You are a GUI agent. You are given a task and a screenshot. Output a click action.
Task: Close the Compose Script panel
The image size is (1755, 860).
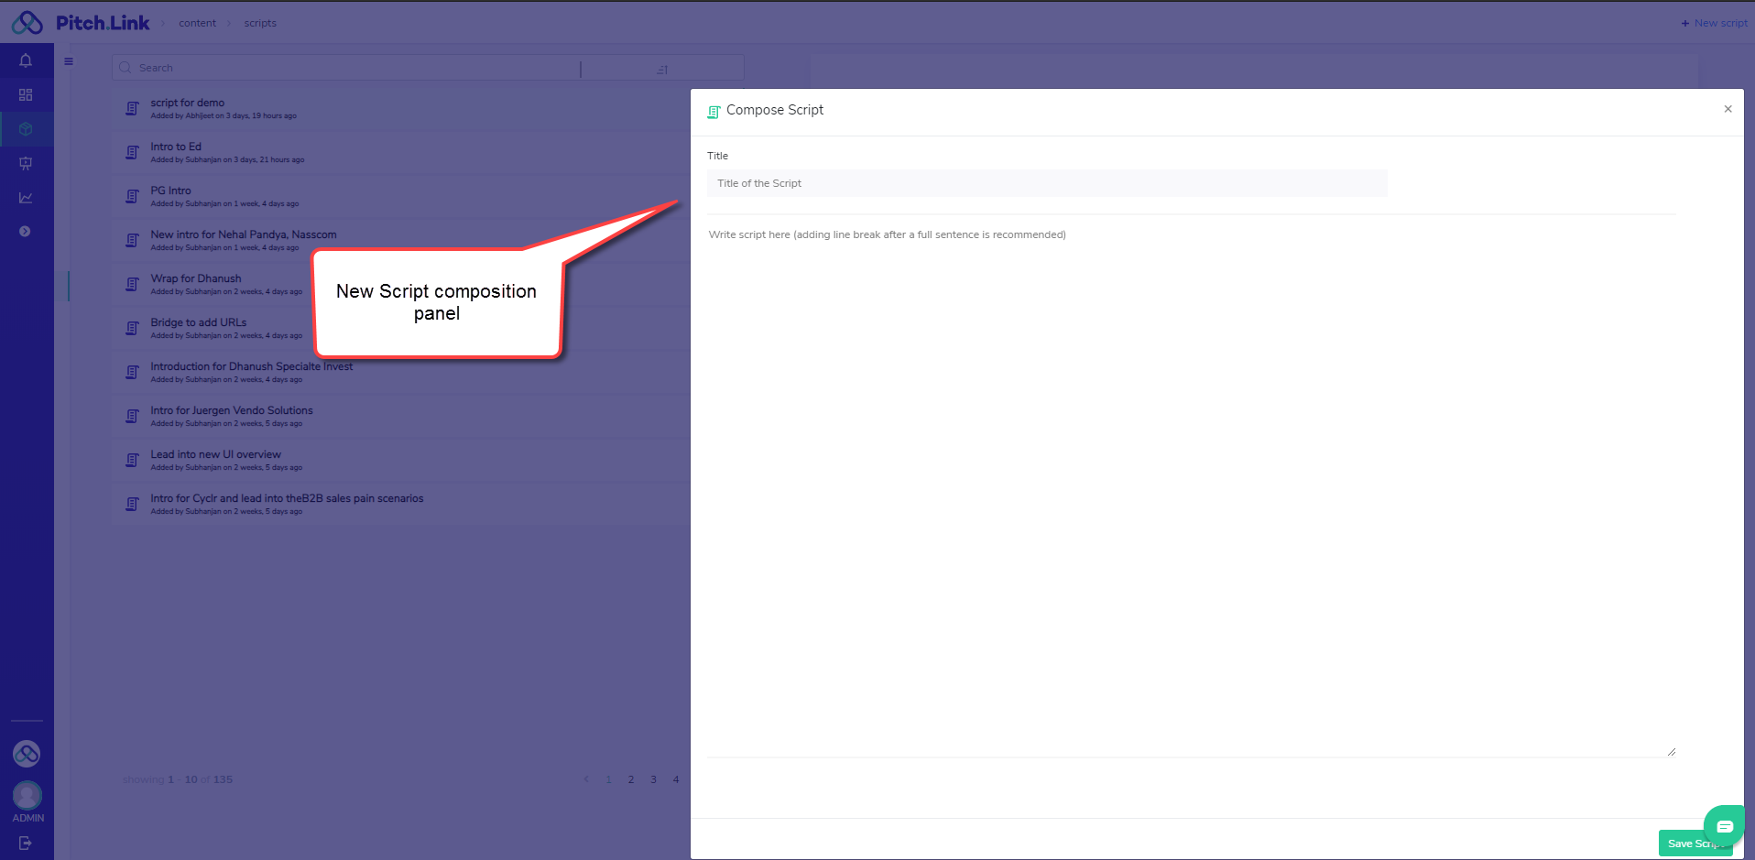tap(1728, 109)
